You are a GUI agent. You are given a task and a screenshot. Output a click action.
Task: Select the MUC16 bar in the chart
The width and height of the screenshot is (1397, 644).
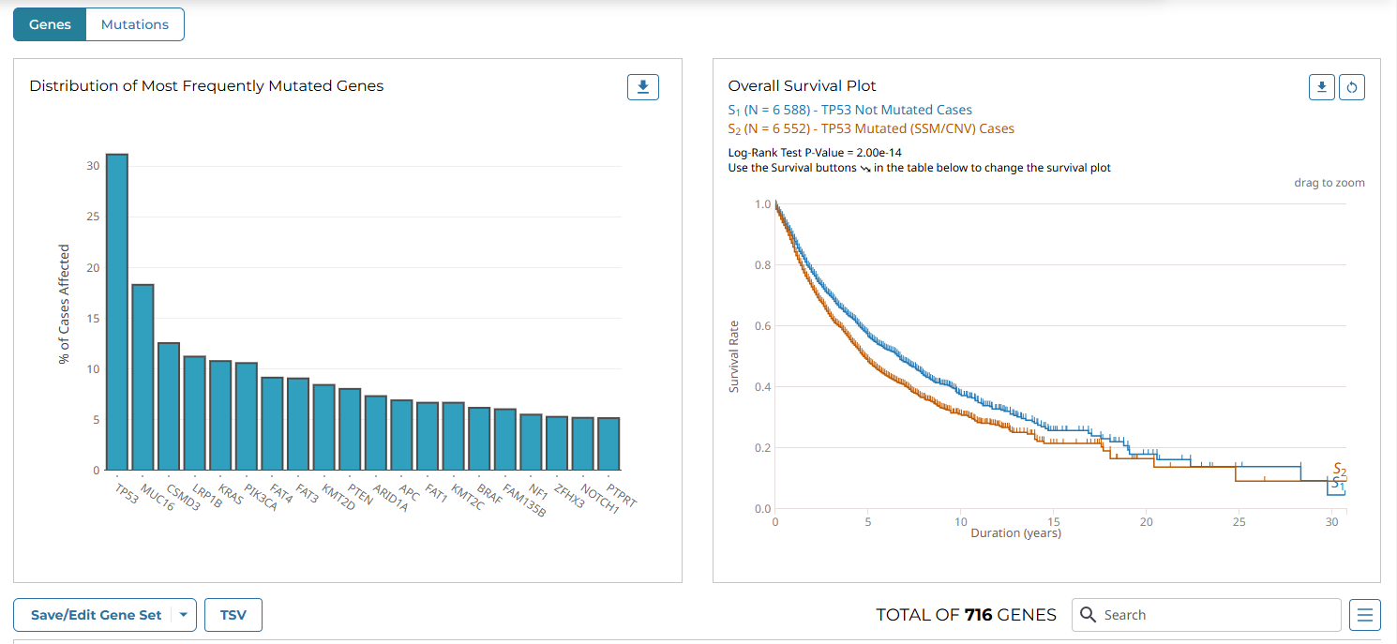coord(143,377)
